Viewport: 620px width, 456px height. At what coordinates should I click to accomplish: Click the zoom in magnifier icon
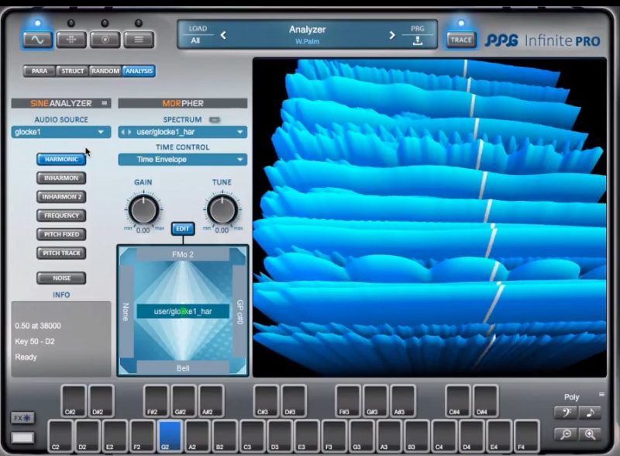[x=590, y=434]
